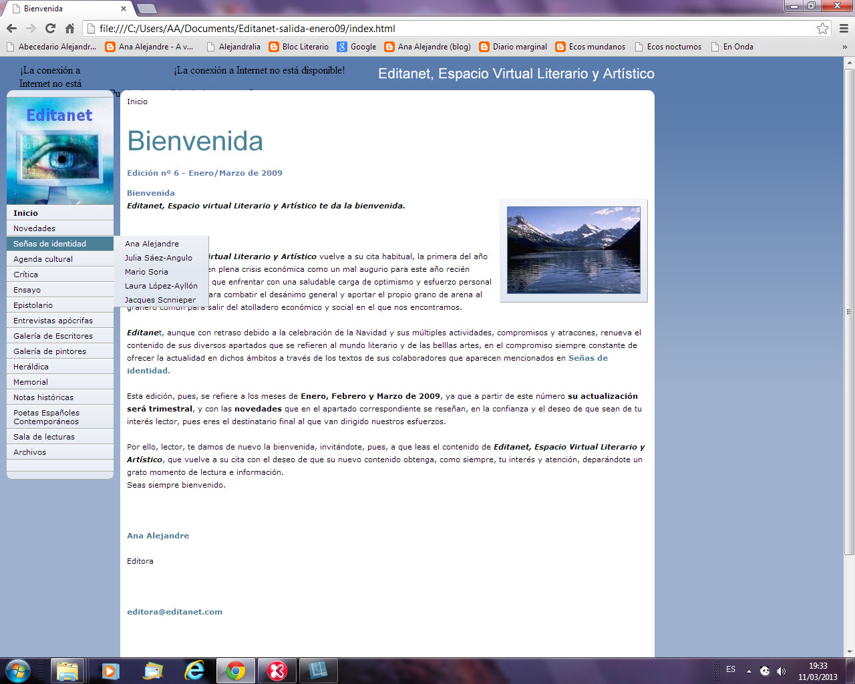The height and width of the screenshot is (684, 855).
Task: Bookmark this page with the star icon
Action: pos(822,28)
